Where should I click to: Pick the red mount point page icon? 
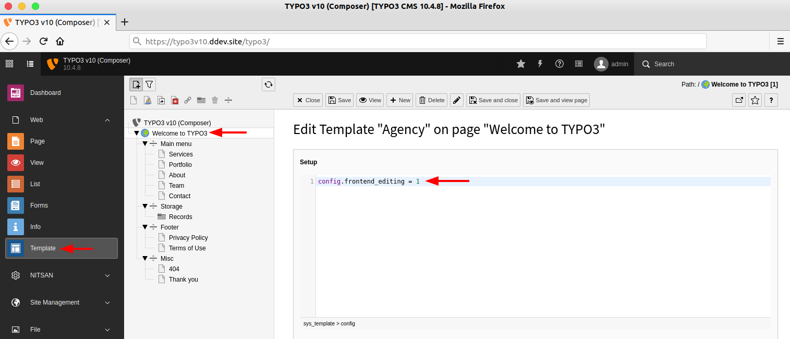click(x=175, y=100)
